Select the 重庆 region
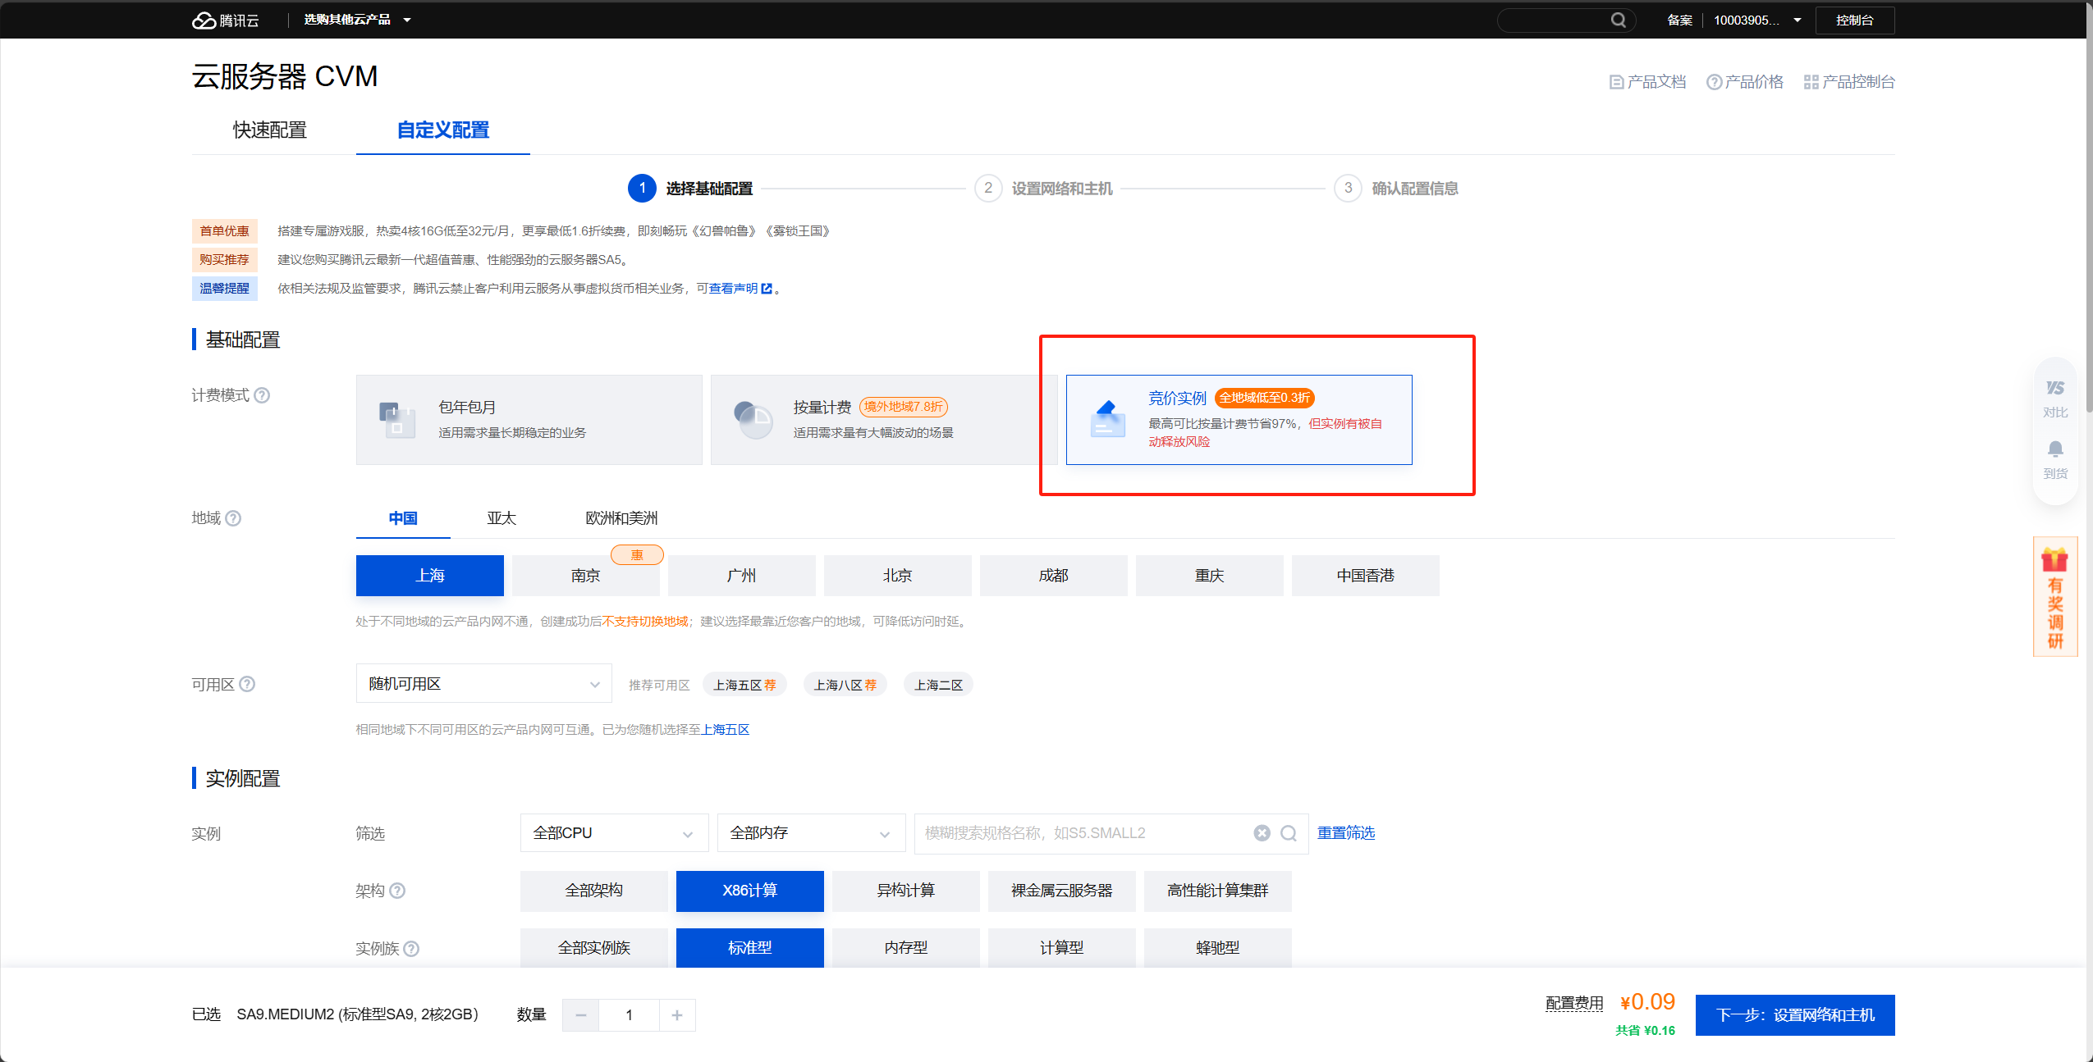 pos(1210,576)
